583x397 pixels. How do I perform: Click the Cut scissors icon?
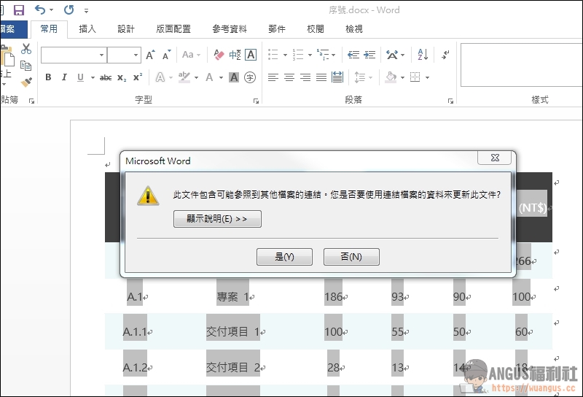pyautogui.click(x=26, y=49)
